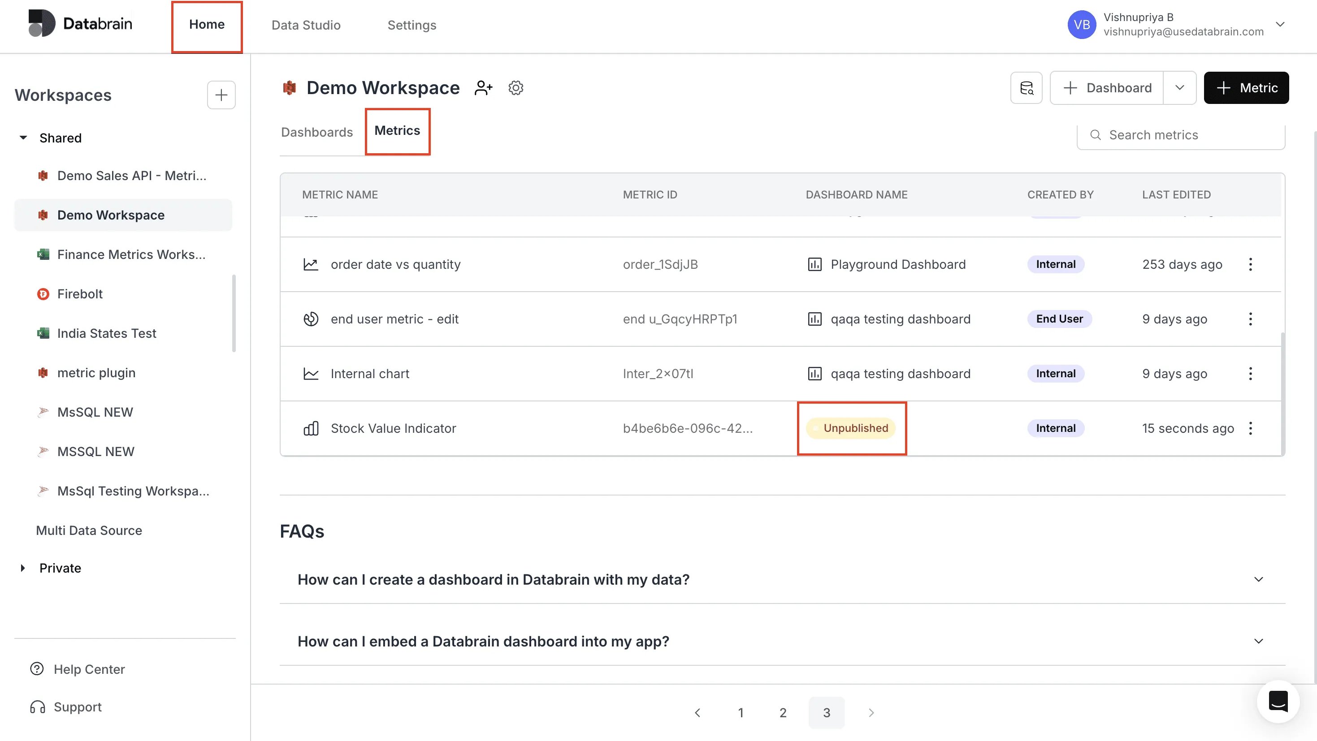
Task: Open the Support link
Action: pos(66,707)
